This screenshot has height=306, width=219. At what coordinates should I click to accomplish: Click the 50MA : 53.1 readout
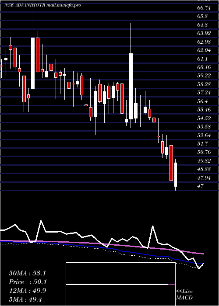[x=27, y=273]
